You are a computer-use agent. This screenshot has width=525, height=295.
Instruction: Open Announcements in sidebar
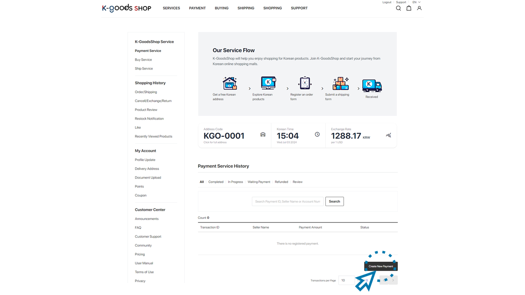tap(147, 219)
